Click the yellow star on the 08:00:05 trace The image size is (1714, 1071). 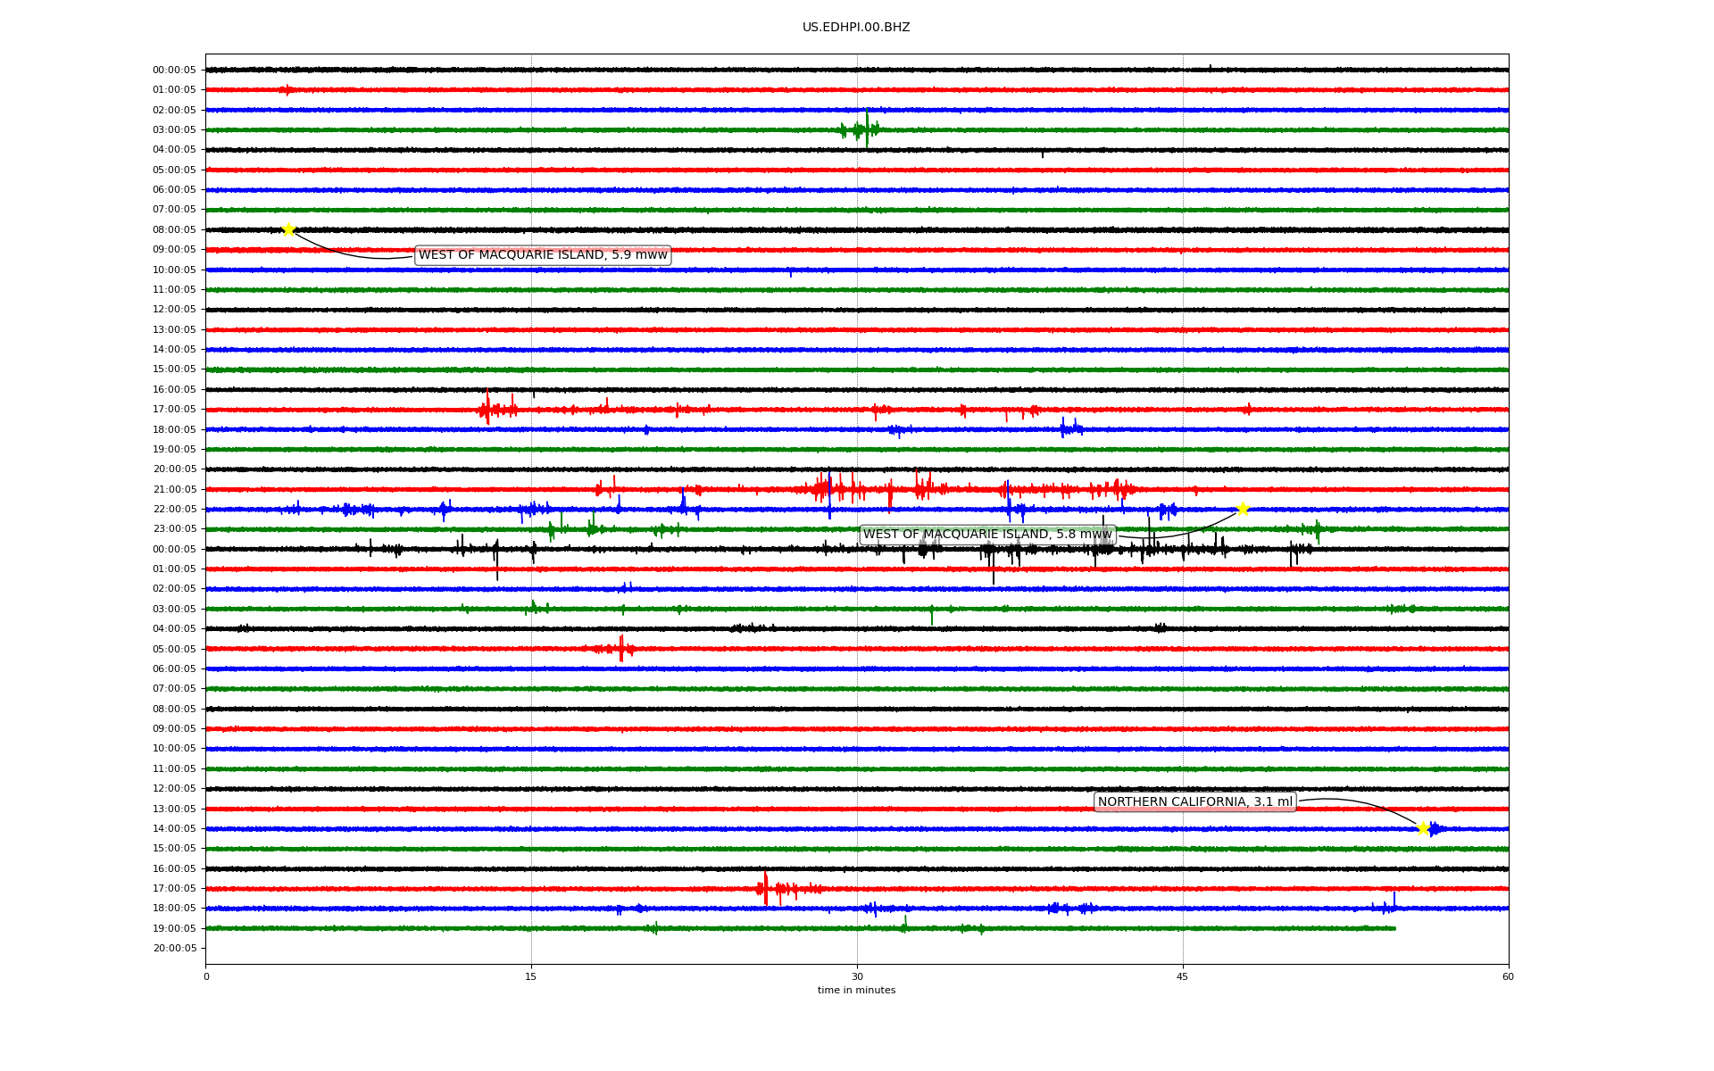point(288,229)
